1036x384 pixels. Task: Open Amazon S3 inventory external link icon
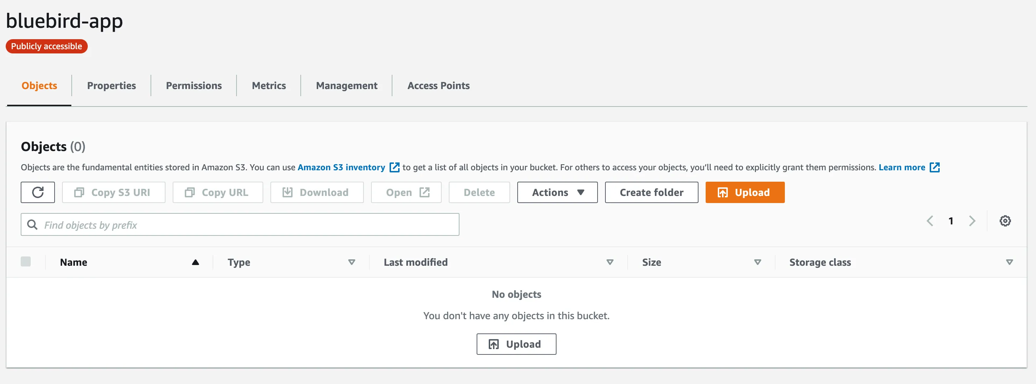395,167
